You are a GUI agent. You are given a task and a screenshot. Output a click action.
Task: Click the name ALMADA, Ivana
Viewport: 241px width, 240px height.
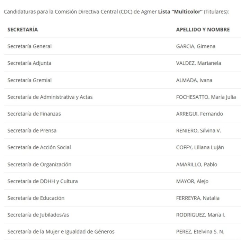[194, 80]
